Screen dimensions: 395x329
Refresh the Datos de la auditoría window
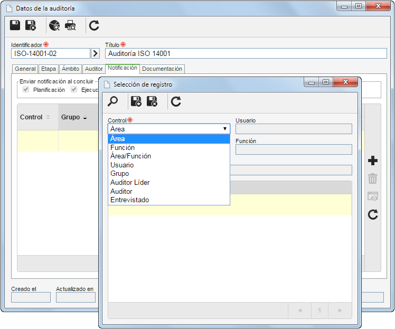click(x=94, y=25)
